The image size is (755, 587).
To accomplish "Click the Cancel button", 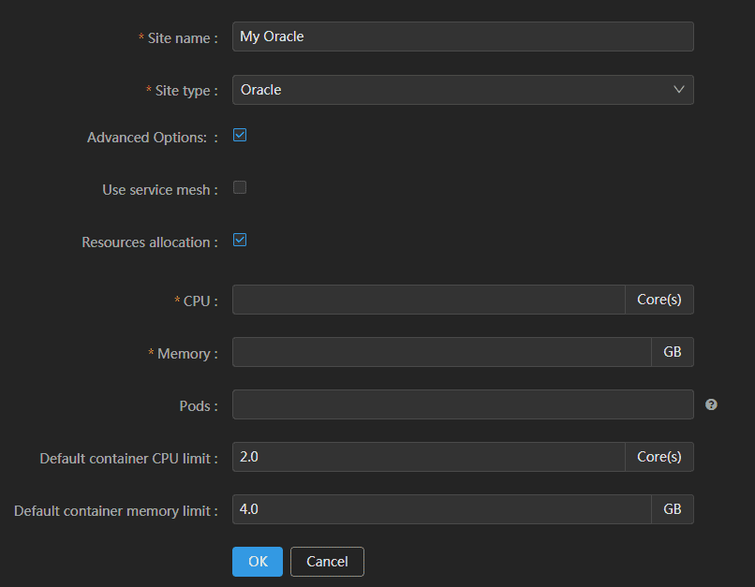I will click(x=328, y=562).
